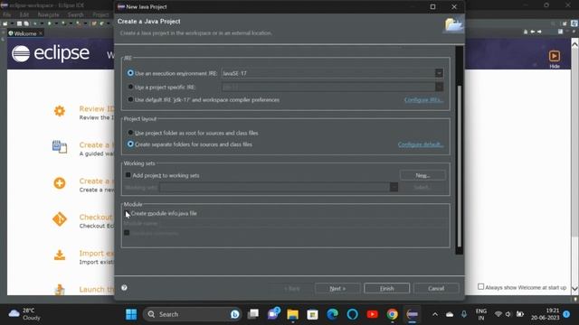Viewport: 579px width, 325px height.
Task: Open the Working sets combo box arrow
Action: click(x=394, y=187)
